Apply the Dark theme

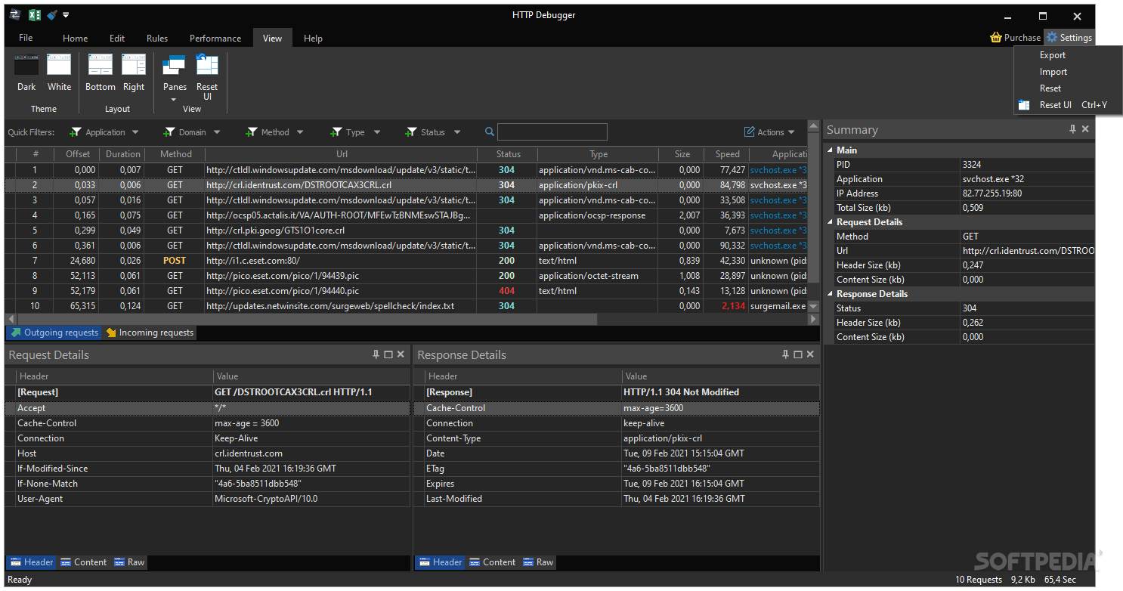tap(26, 73)
